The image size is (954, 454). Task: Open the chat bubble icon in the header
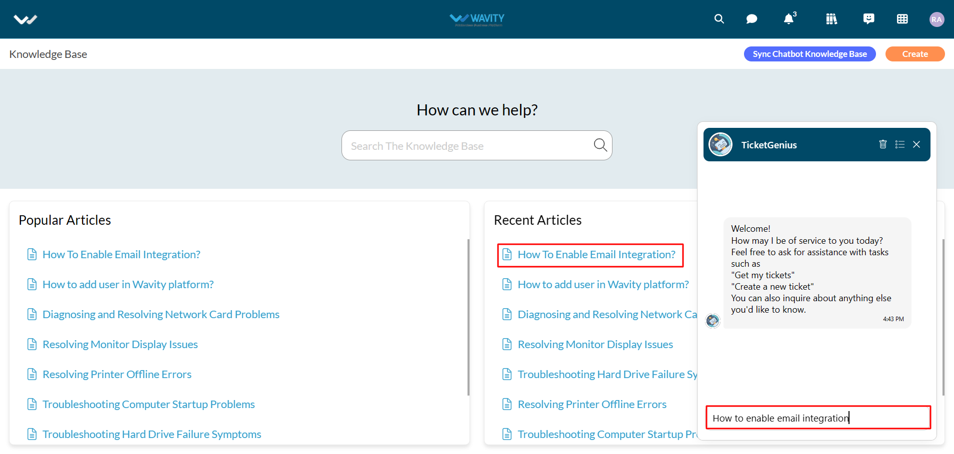[751, 19]
